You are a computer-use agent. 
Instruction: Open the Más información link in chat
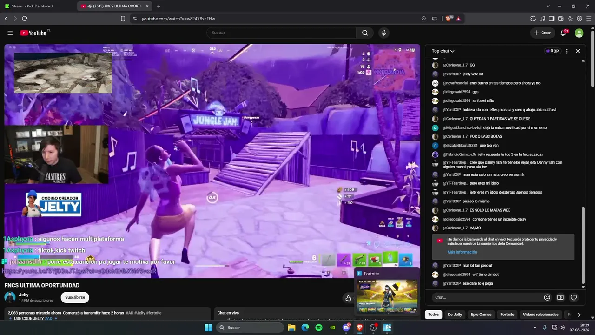462,252
